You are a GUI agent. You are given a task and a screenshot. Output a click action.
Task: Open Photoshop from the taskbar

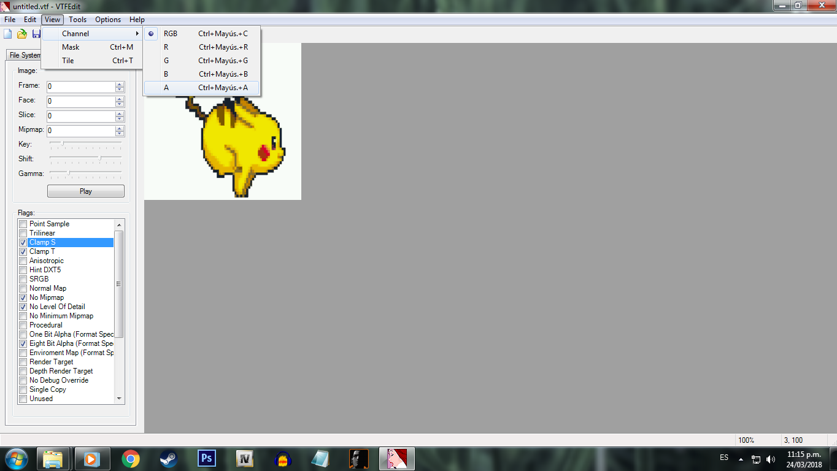tap(207, 458)
